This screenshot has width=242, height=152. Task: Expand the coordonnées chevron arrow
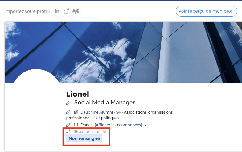click(x=146, y=125)
